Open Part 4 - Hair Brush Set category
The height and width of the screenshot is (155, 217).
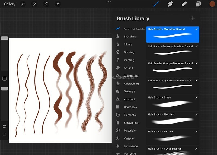[134, 29]
